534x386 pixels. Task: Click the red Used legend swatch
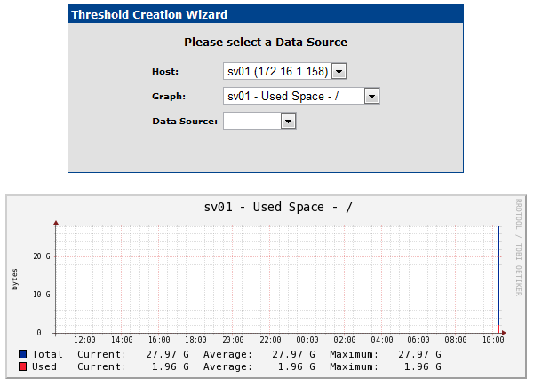(x=23, y=366)
